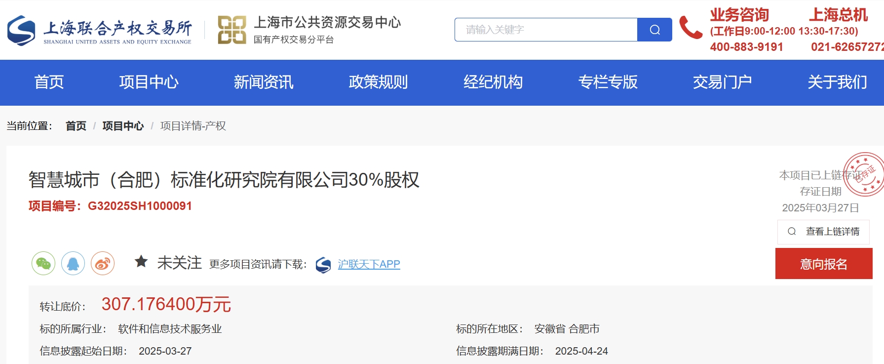
Task: Open the 首页 nav menu item
Action: tap(49, 82)
